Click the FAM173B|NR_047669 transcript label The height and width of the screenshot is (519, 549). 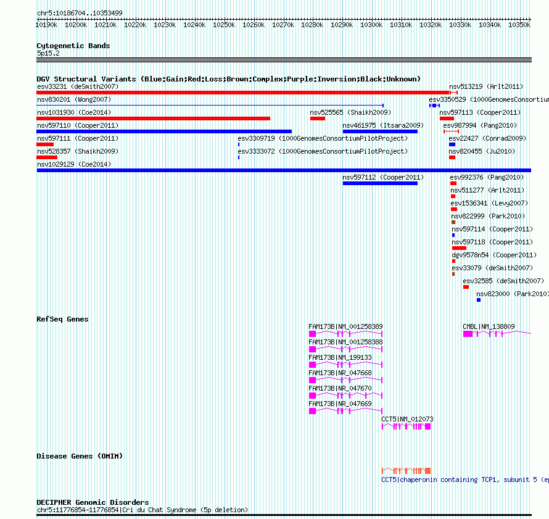[x=340, y=404]
